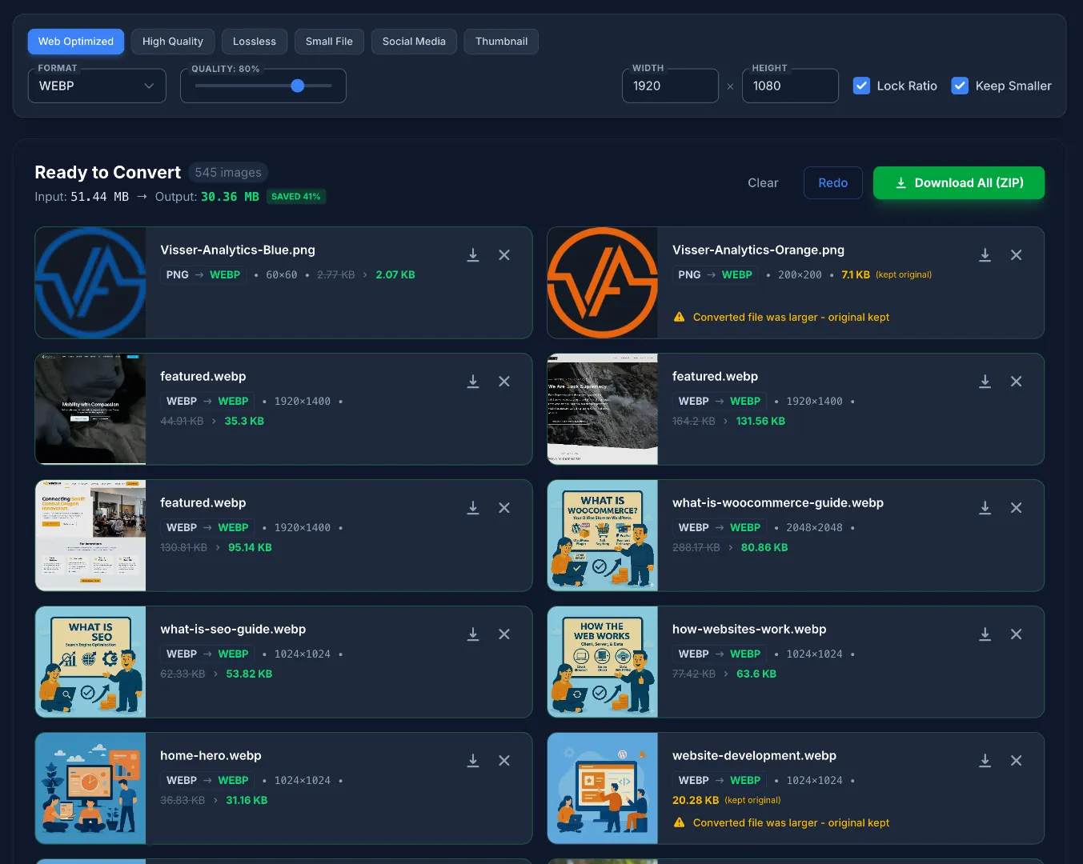This screenshot has height=864, width=1083.
Task: Disable the Lock Ratio checkbox
Action: point(862,86)
